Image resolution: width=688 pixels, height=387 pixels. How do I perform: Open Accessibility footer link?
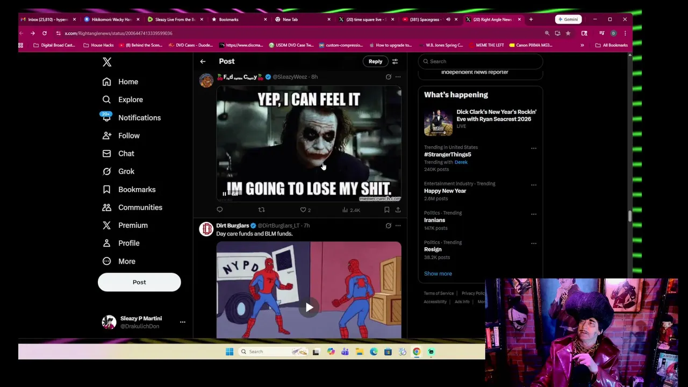435,302
